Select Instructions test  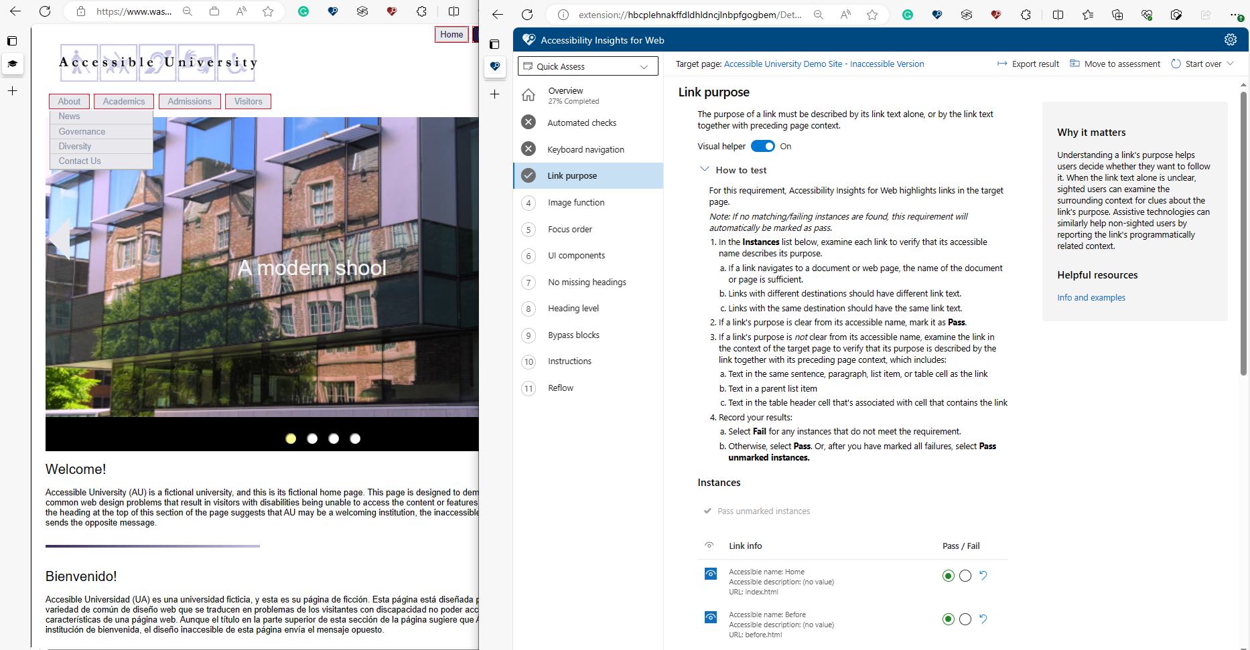point(588,361)
